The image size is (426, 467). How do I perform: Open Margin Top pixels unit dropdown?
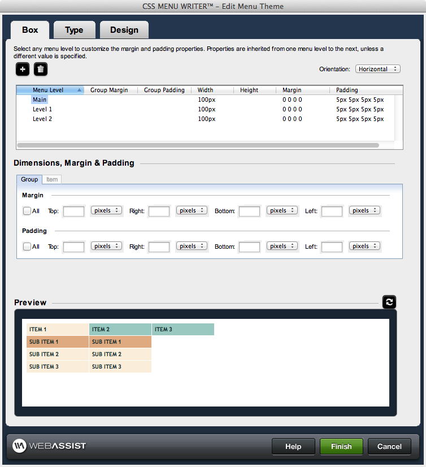pos(106,210)
